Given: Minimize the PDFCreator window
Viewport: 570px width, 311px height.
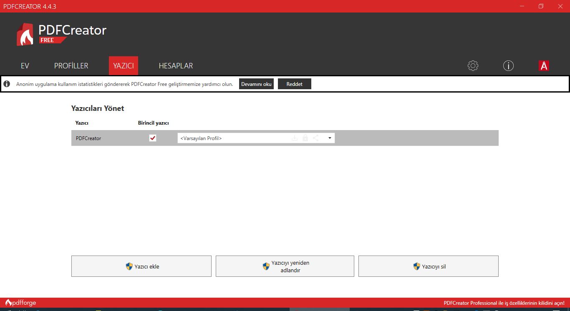Looking at the screenshot, I should click(x=522, y=6).
